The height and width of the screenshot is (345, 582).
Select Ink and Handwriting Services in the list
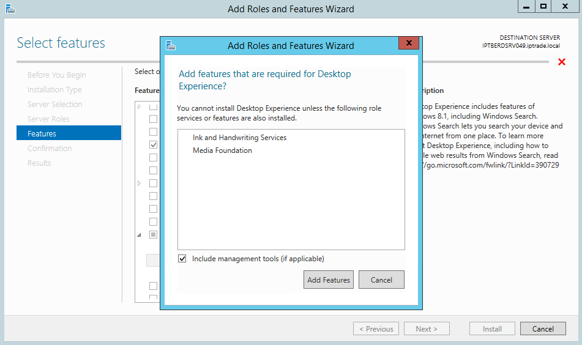click(239, 138)
